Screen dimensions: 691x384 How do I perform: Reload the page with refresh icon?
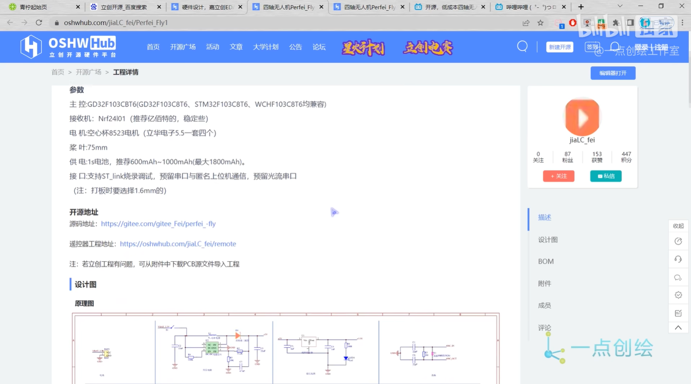point(39,23)
